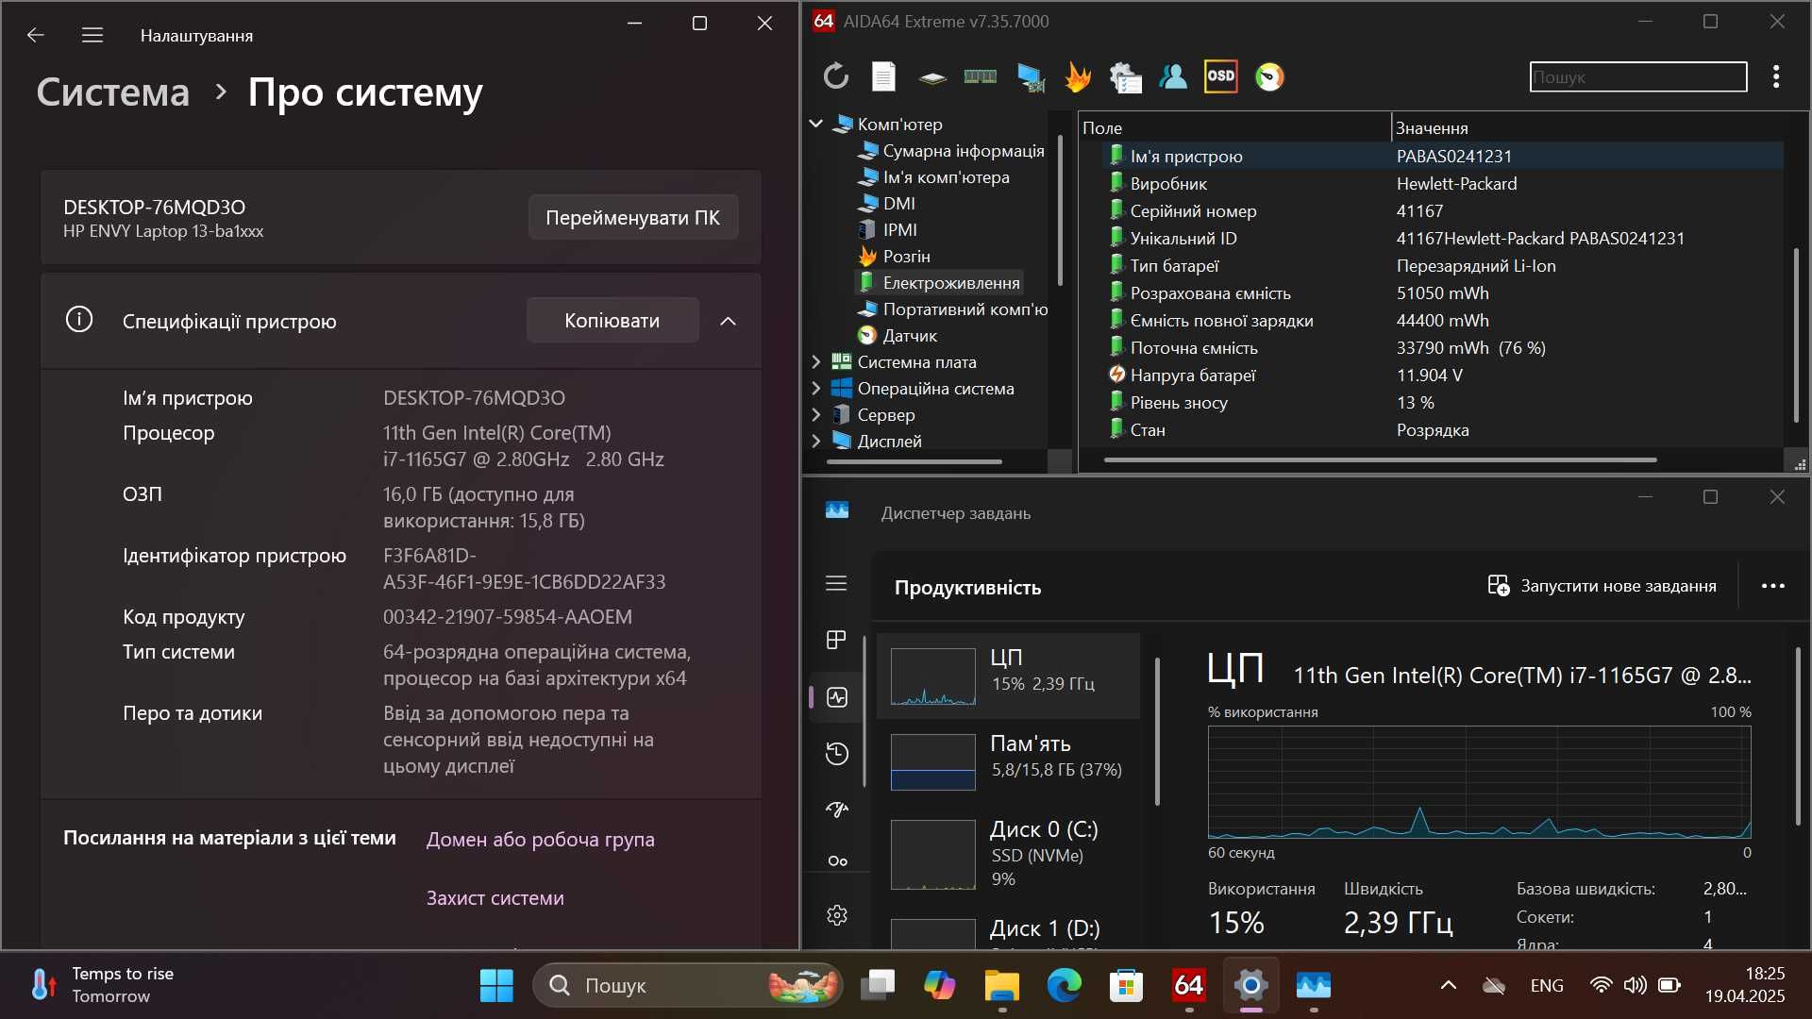Click the AIDA64 tree horizontal scrollbar
Image resolution: width=1812 pixels, height=1019 pixels.
[914, 461]
